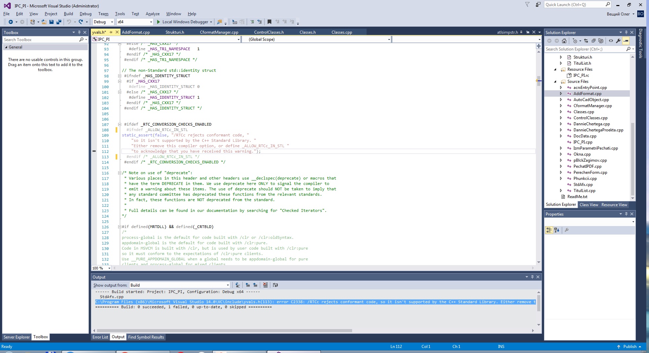Toggle auto-hide pin on Solution Explorer panel

click(626, 32)
